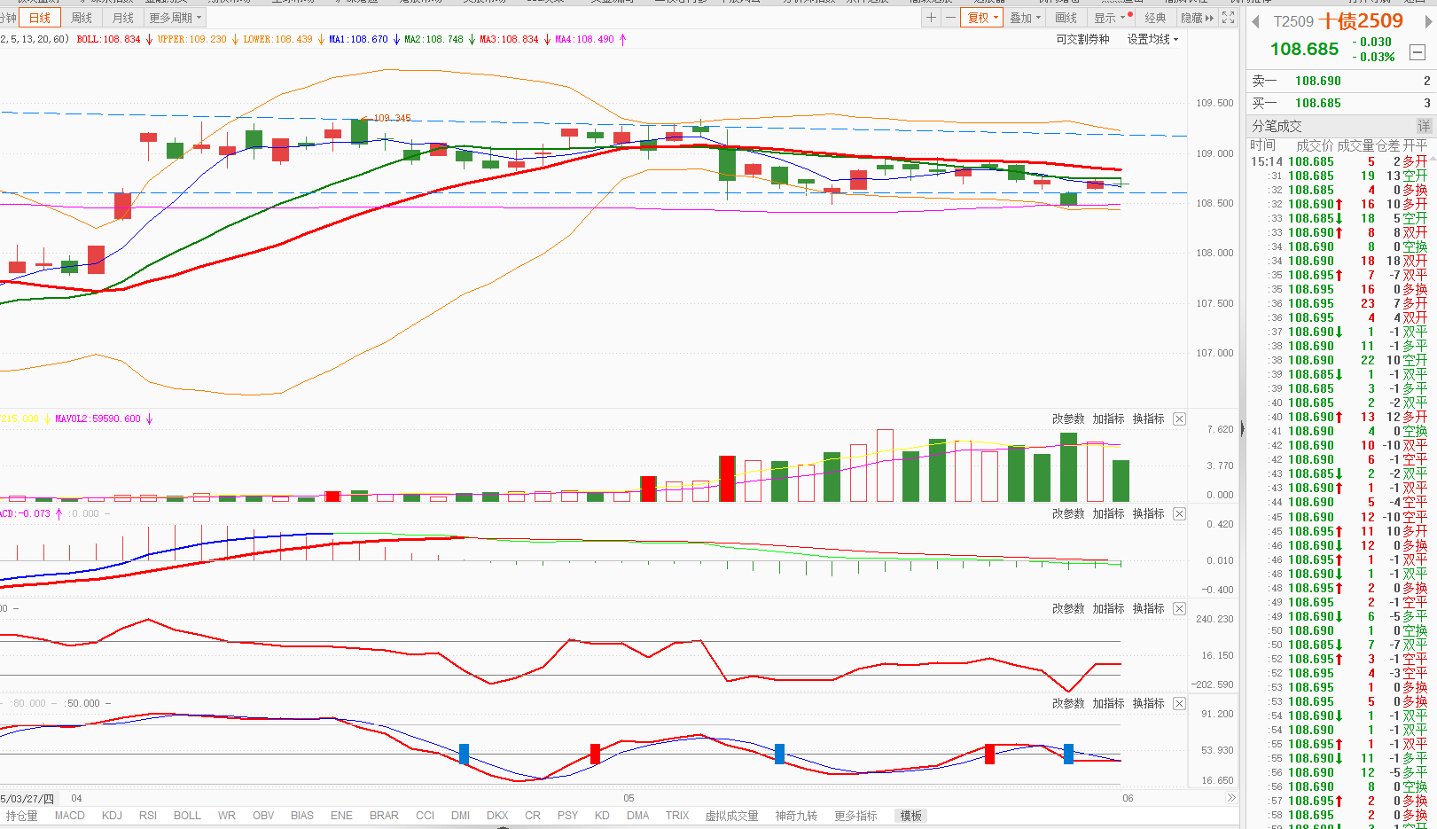Screen dimensions: 1437x829
Task: Open 更多指标 more indicators list
Action: [855, 816]
